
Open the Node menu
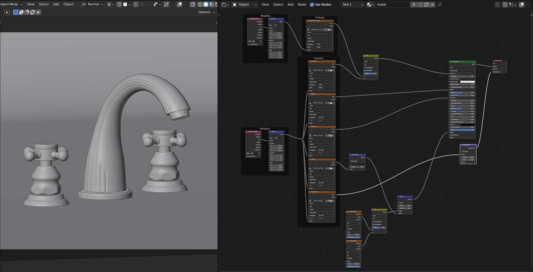click(302, 4)
